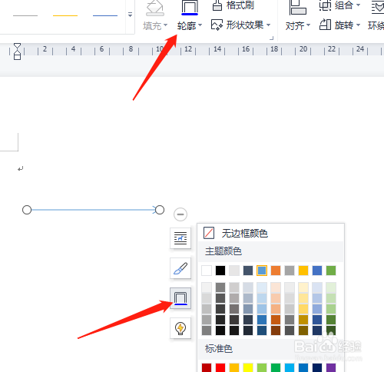Click the text wrap (环绕) icon

(378, 7)
